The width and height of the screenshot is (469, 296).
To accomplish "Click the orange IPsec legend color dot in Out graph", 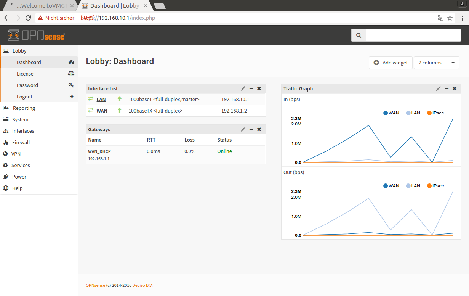I will pos(429,186).
